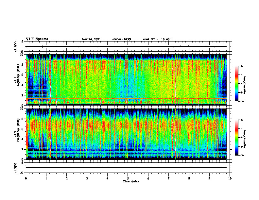Image resolution: width=259 pixels, height=200 pixels.
Task: Click the "-10" label on ch.2 color bar
Action: point(242,156)
